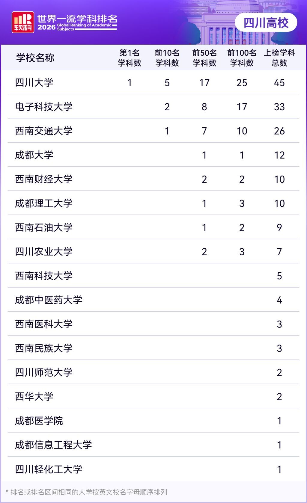Select the 成都理工大学 row
Viewport: 307px width, 503px height.
coord(153,203)
